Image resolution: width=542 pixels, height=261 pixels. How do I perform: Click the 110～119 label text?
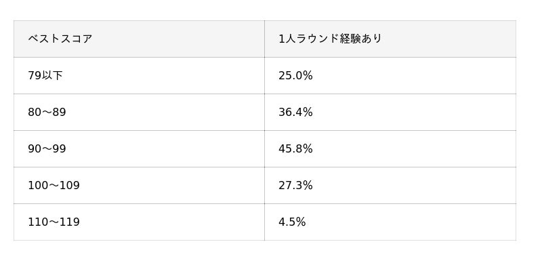[x=54, y=222]
